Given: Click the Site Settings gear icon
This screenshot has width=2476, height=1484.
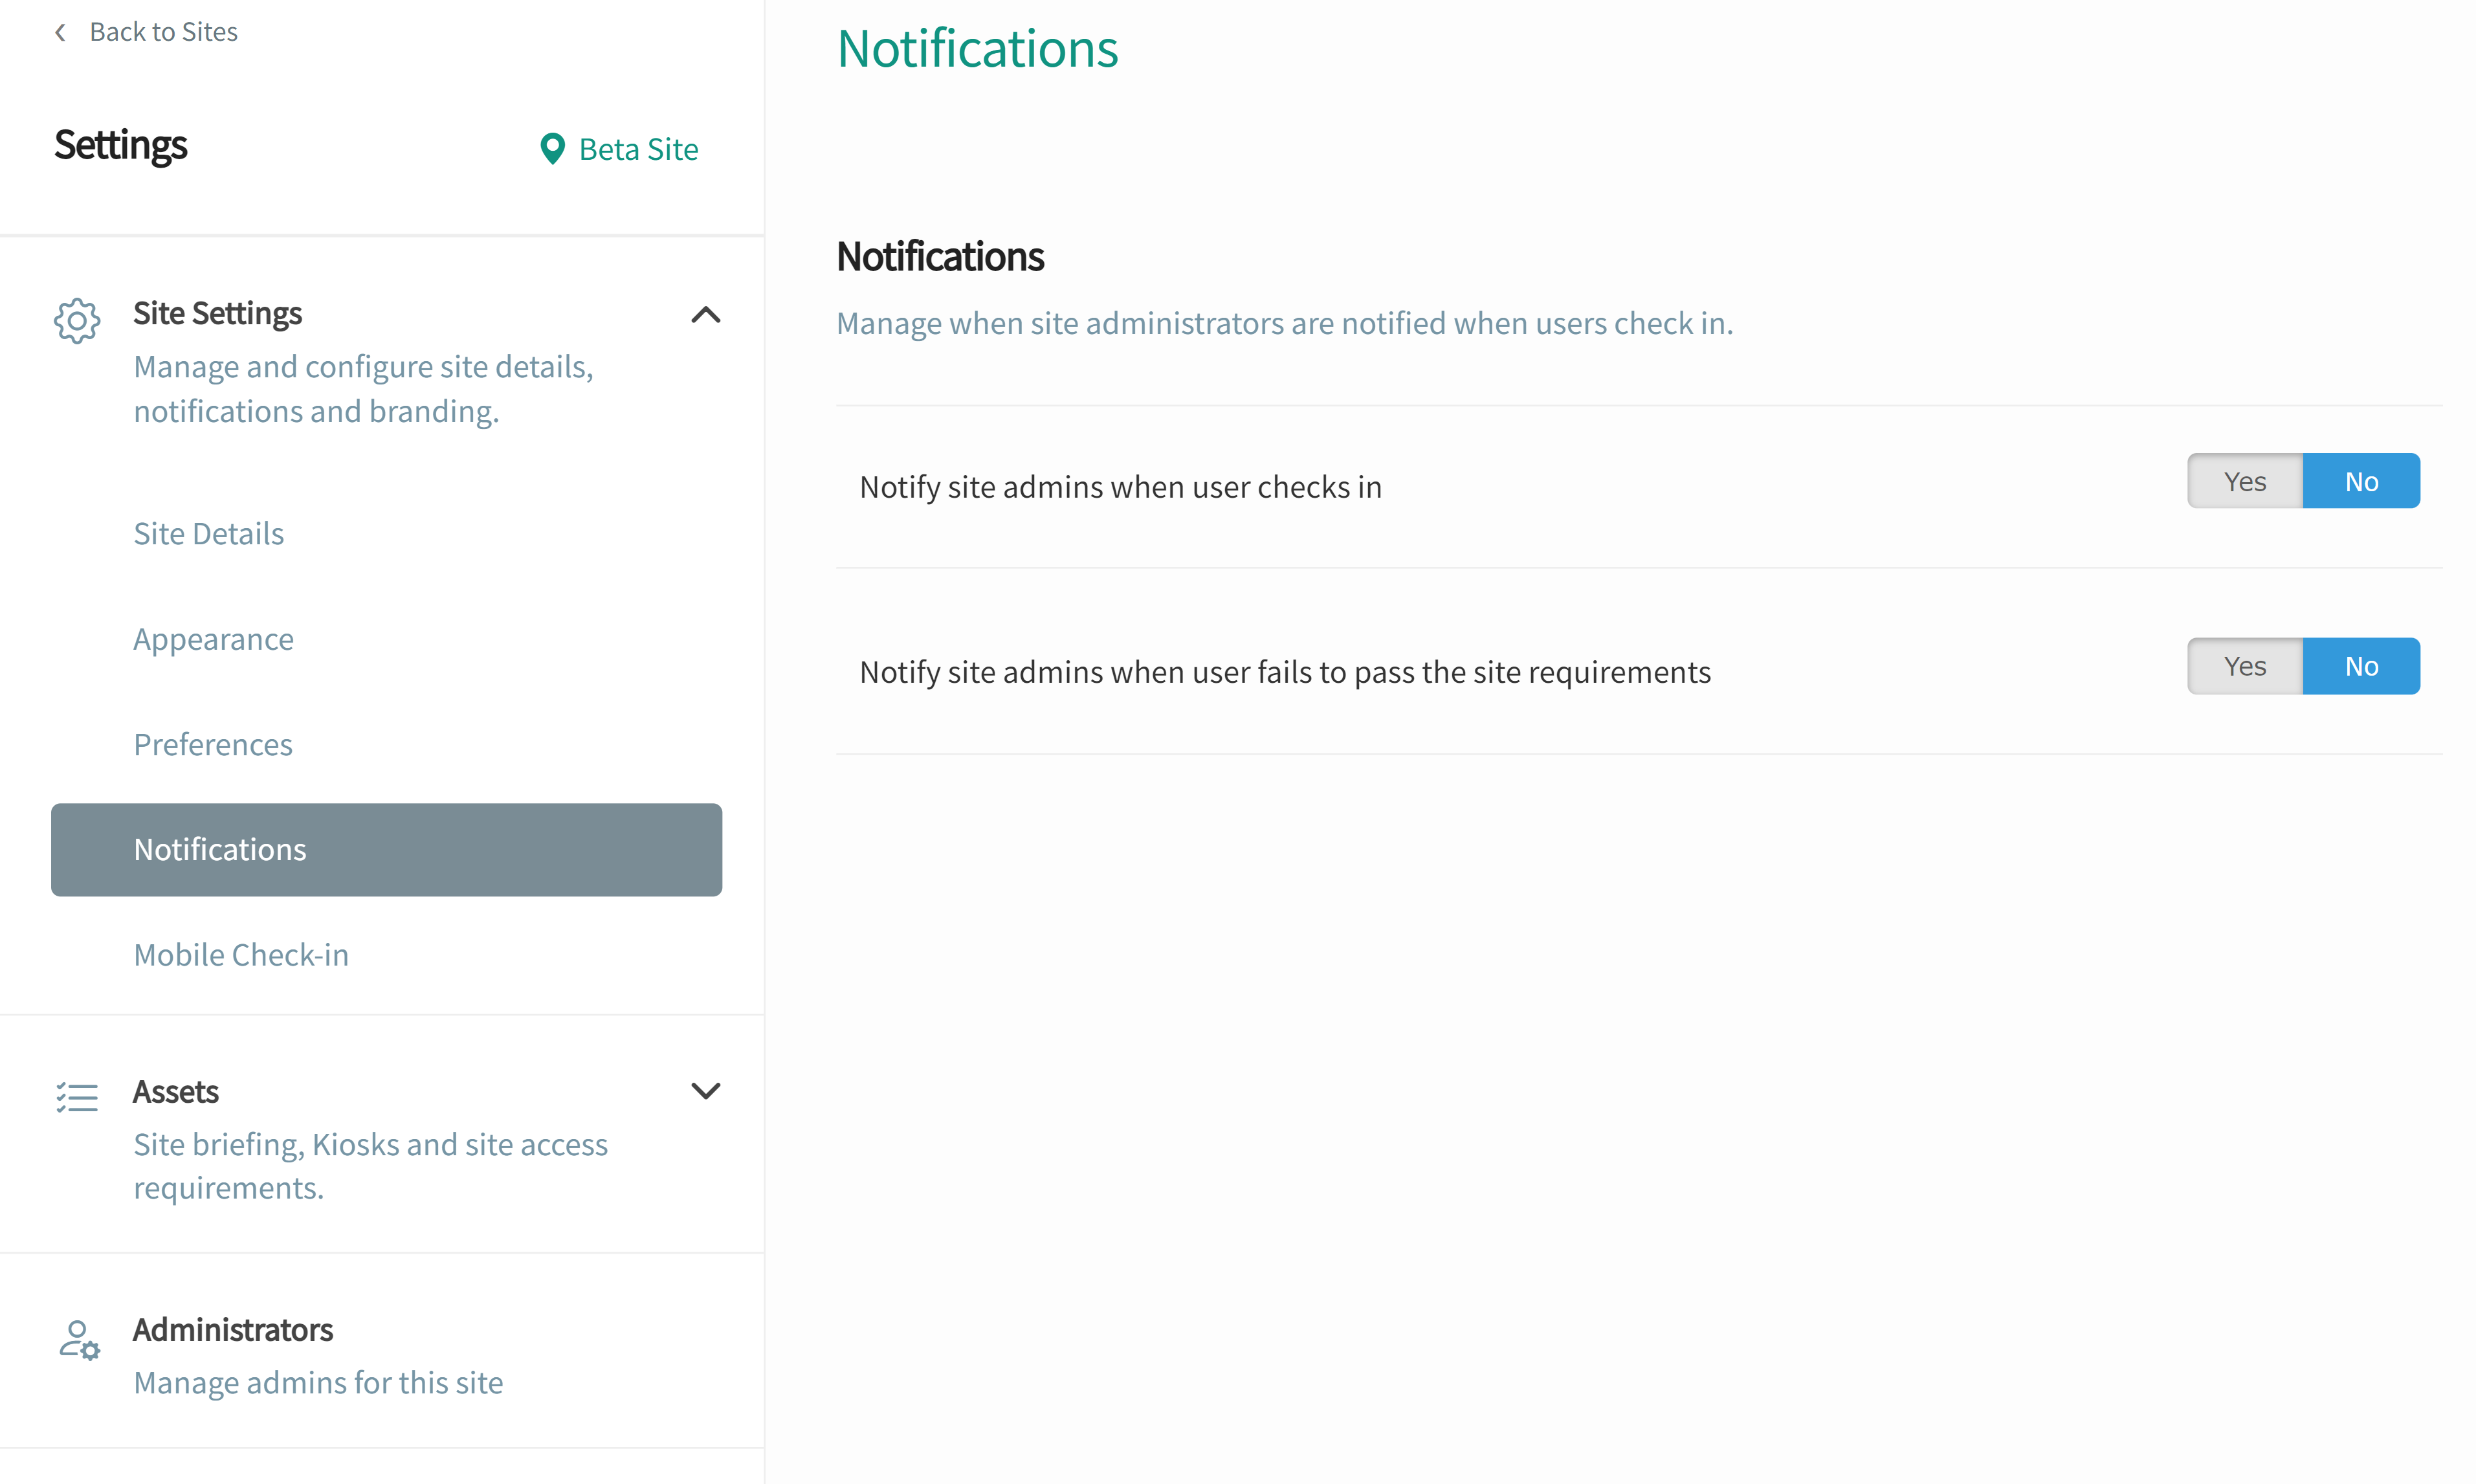Looking at the screenshot, I should (77, 320).
